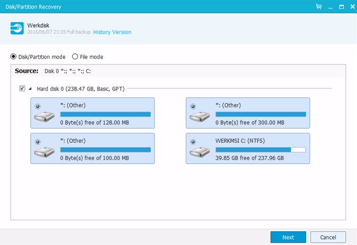Select radio of 128.00 MB Other partition
Viewport: 357px width, 245px height.
coord(38,106)
